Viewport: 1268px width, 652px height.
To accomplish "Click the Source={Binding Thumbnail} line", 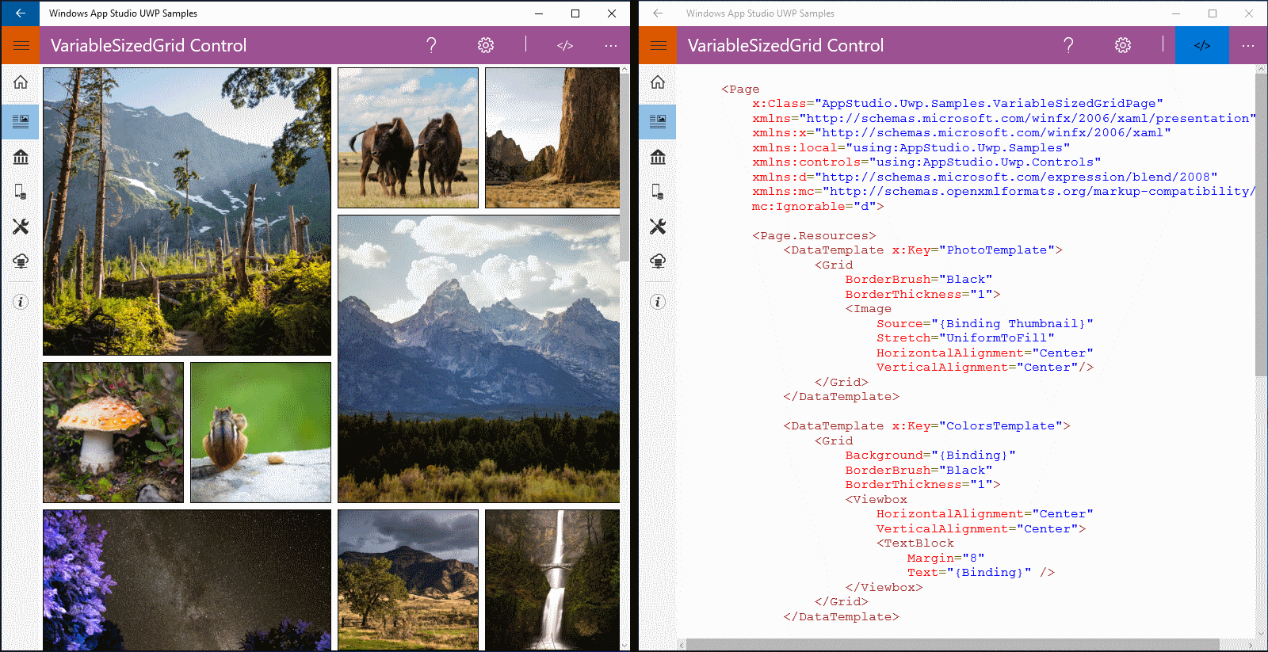I will (x=985, y=324).
